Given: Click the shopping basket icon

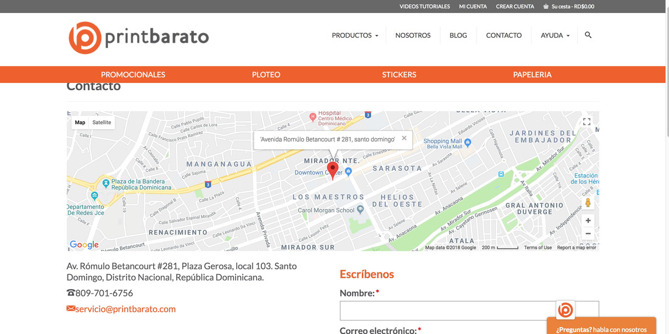Looking at the screenshot, I should (x=546, y=7).
